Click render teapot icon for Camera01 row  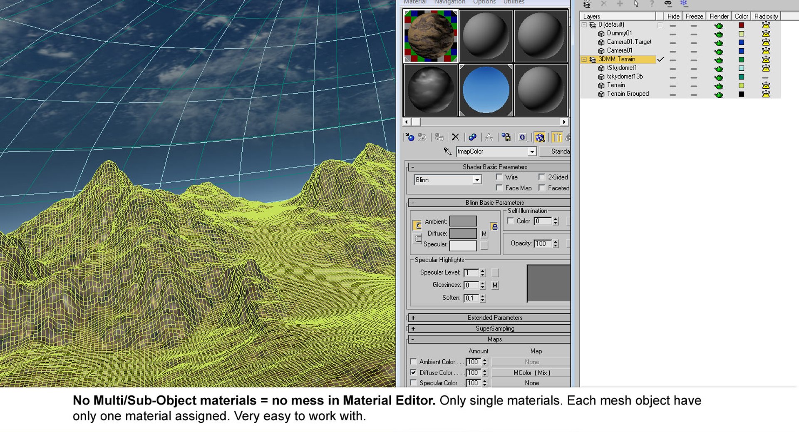point(719,51)
